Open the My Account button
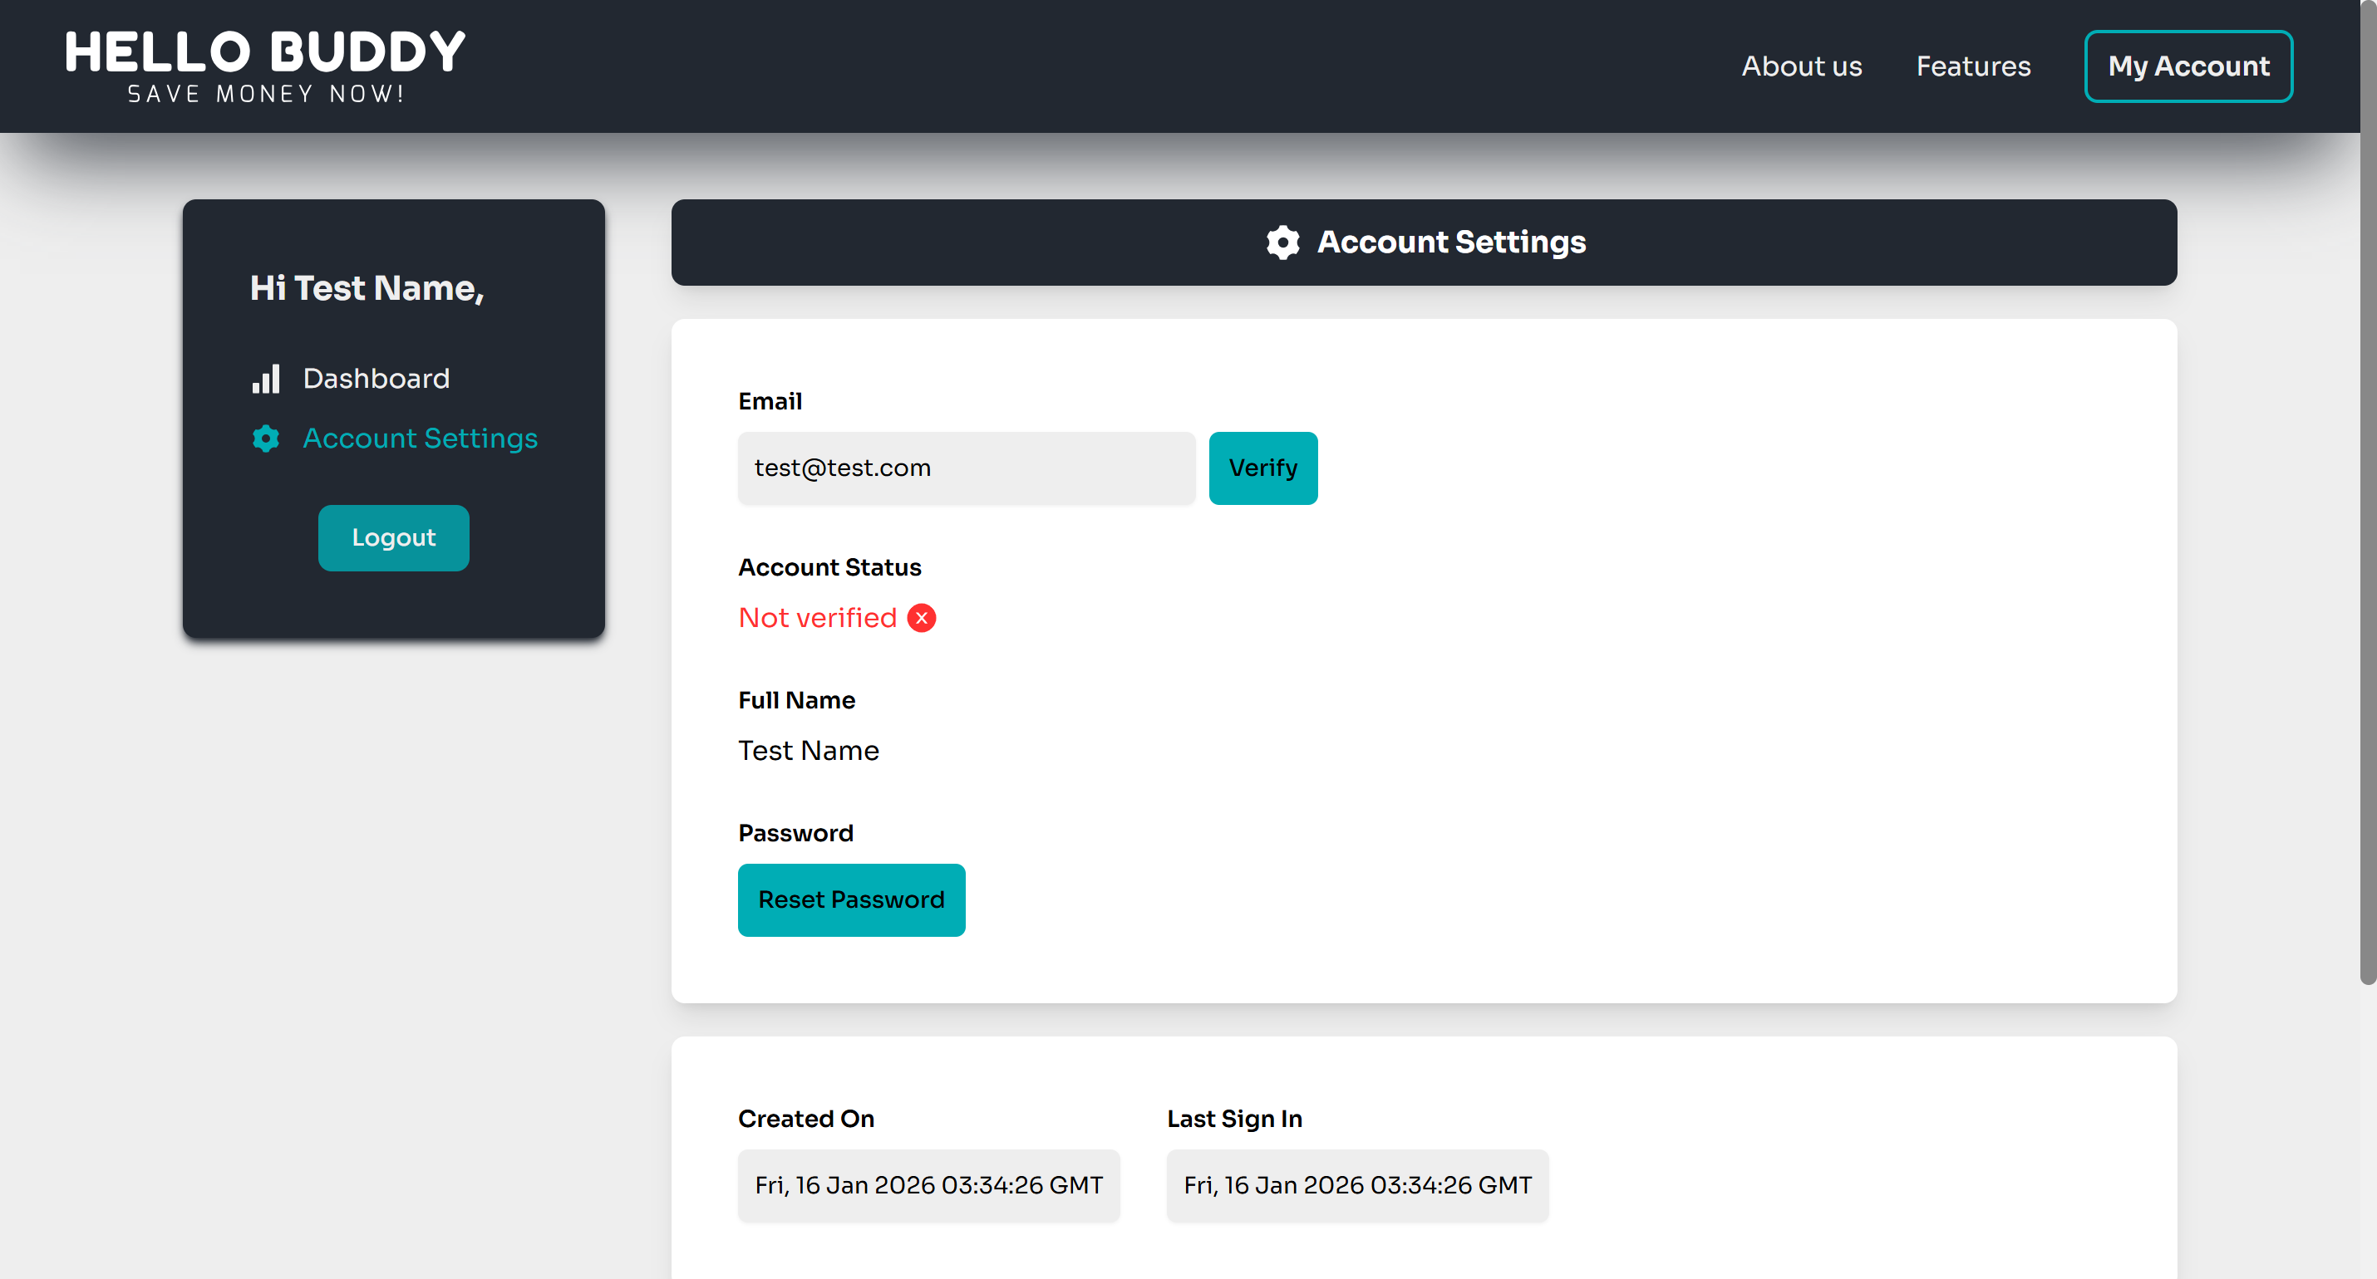The width and height of the screenshot is (2377, 1279). (2188, 66)
